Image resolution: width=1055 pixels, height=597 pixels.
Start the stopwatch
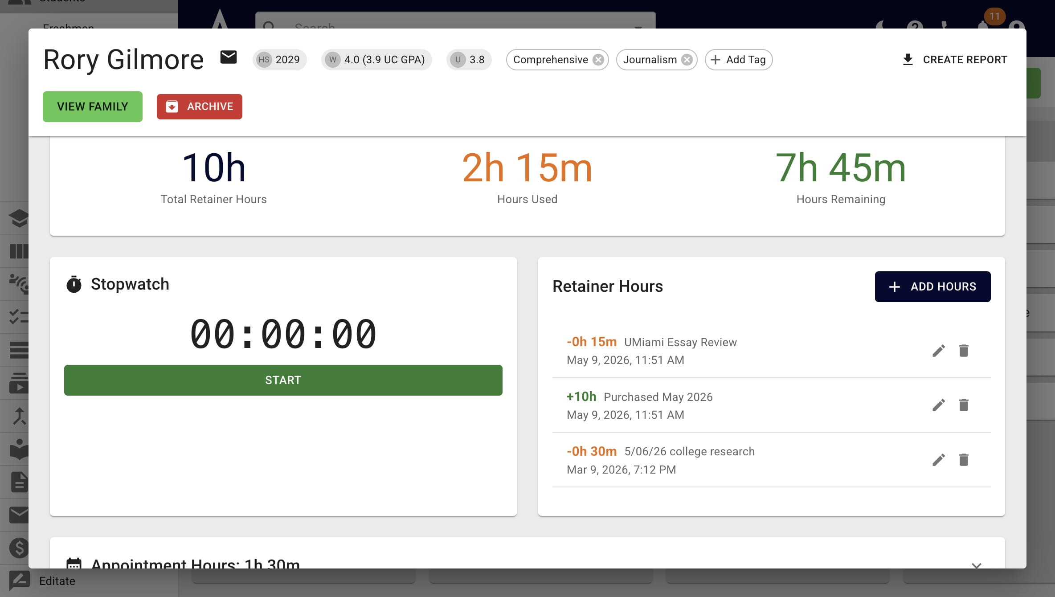tap(283, 380)
